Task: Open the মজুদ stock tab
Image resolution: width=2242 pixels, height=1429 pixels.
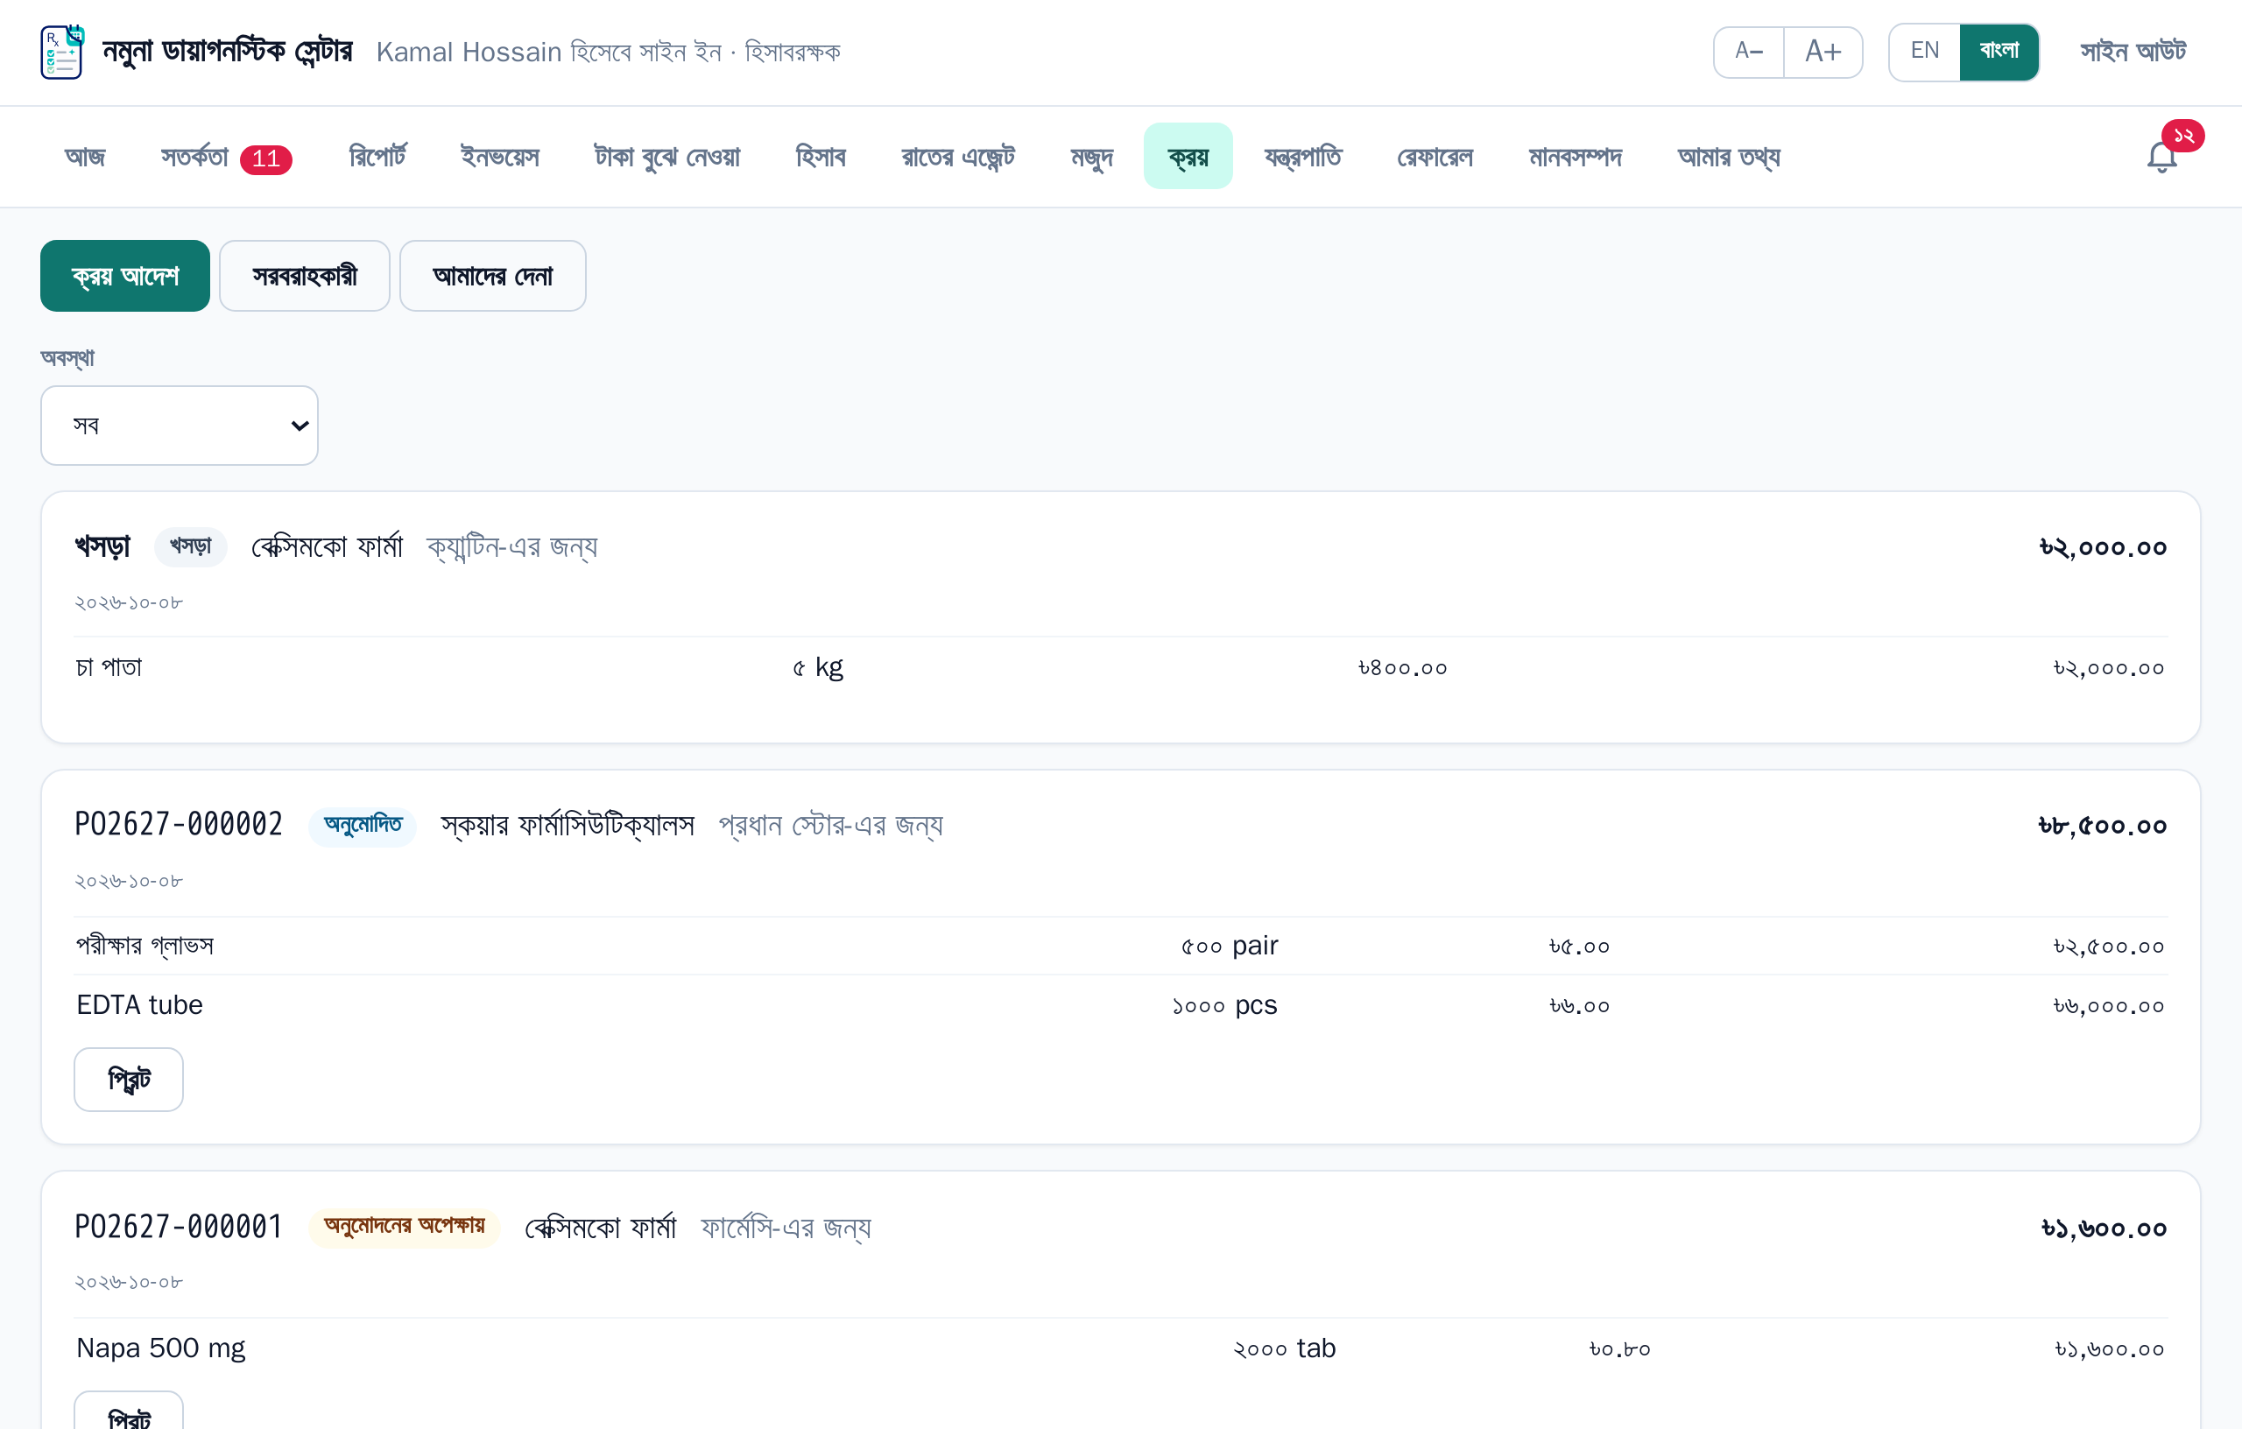Action: tap(1091, 157)
